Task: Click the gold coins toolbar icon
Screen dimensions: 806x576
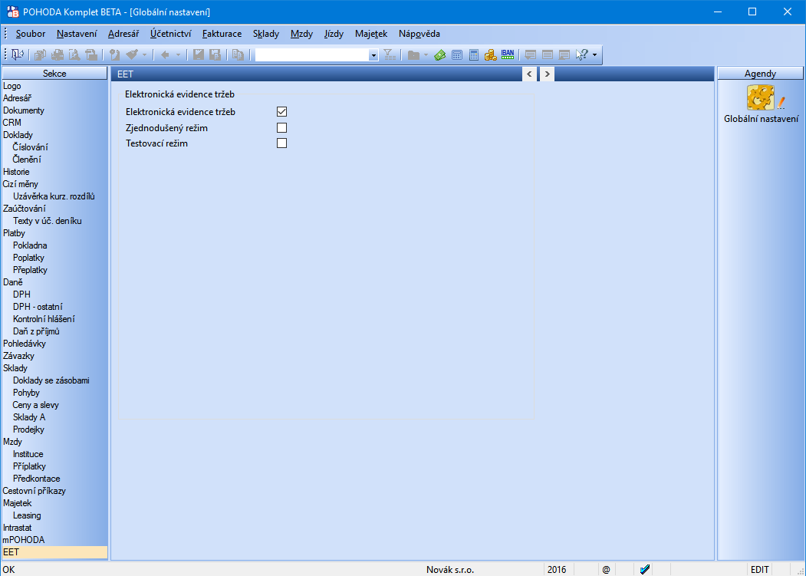Action: pos(490,54)
